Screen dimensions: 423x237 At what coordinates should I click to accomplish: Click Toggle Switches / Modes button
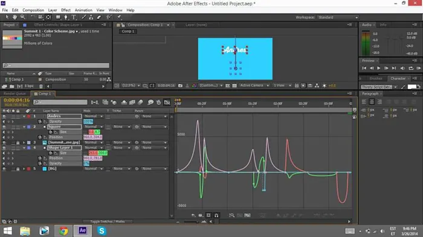[x=108, y=222]
